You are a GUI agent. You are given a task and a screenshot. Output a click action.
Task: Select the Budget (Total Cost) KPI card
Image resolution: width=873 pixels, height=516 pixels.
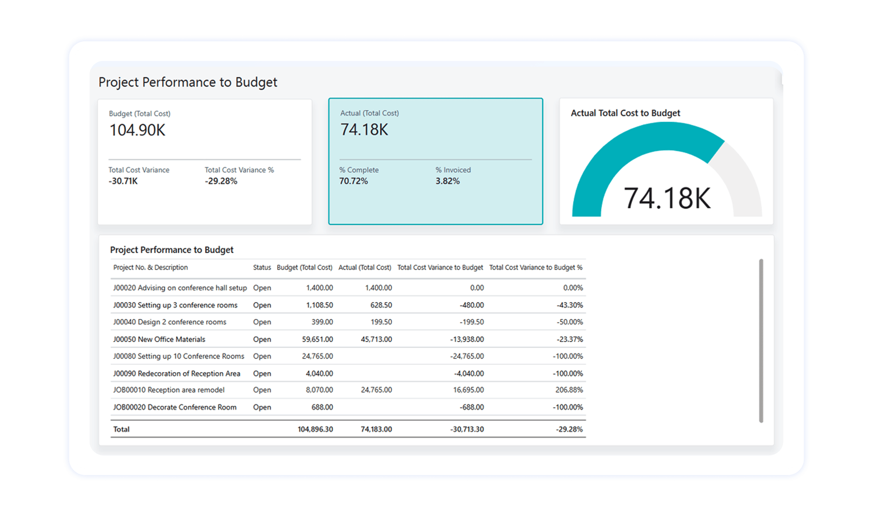pos(205,161)
